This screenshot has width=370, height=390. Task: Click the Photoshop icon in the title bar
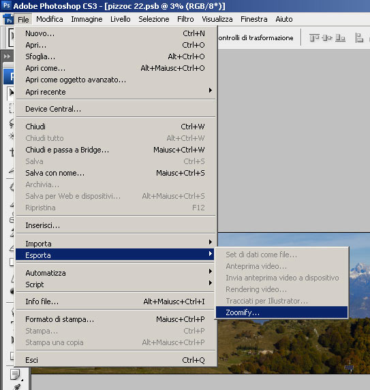(x=6, y=5)
